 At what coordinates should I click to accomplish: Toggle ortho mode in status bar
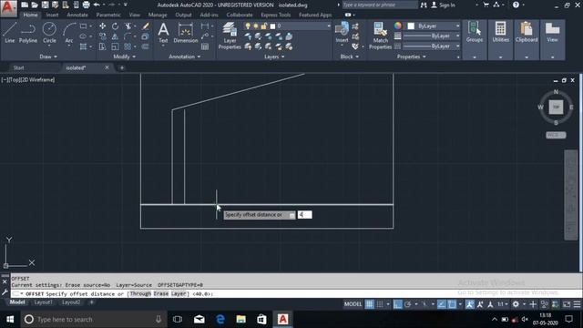pyautogui.click(x=397, y=304)
